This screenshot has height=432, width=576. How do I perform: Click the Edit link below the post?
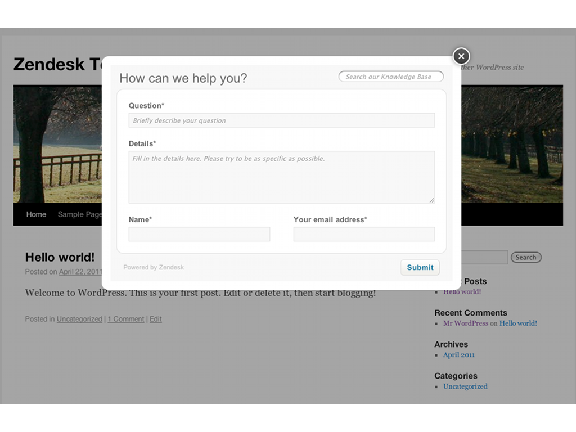(x=156, y=319)
